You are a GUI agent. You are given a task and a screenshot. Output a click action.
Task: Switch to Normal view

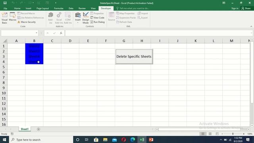(x=203, y=134)
